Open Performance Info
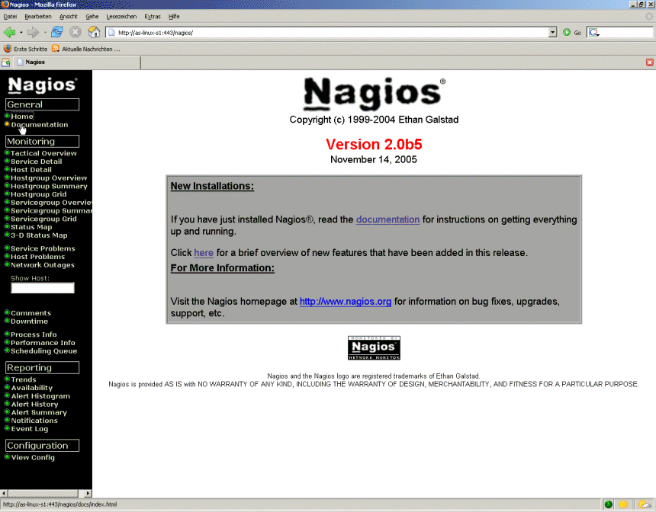Image resolution: width=656 pixels, height=512 pixels. click(x=43, y=343)
